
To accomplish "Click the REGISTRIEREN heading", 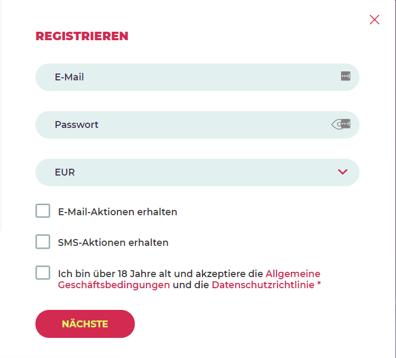I will click(82, 36).
